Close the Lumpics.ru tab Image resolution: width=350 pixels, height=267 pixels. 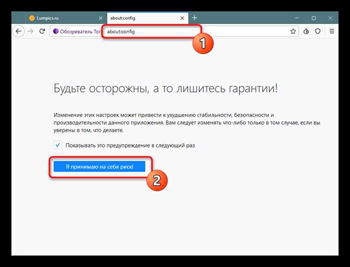coord(101,18)
